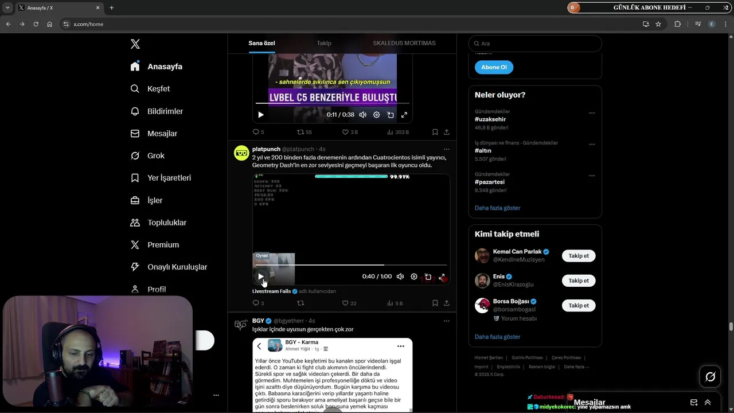Share the LVBEL C5 post
This screenshot has height=413, width=734.
pyautogui.click(x=447, y=132)
